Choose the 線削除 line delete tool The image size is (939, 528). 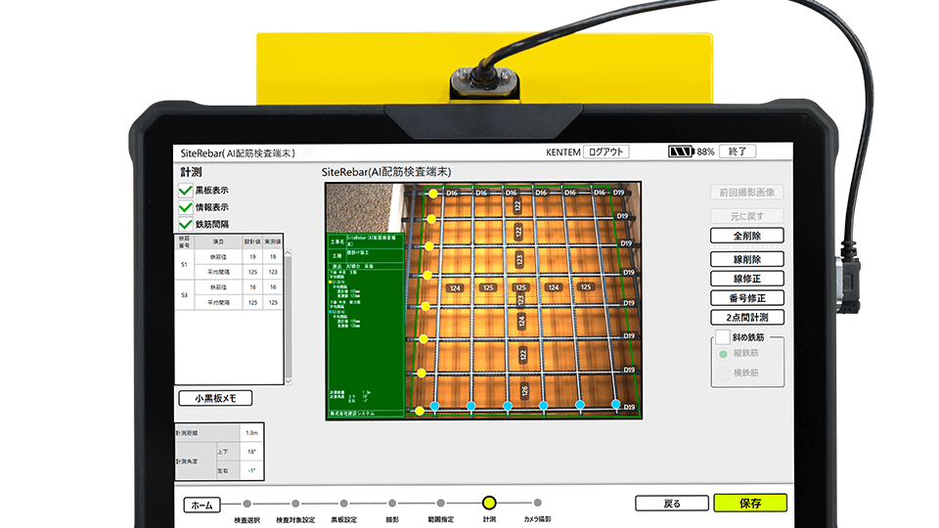(746, 259)
